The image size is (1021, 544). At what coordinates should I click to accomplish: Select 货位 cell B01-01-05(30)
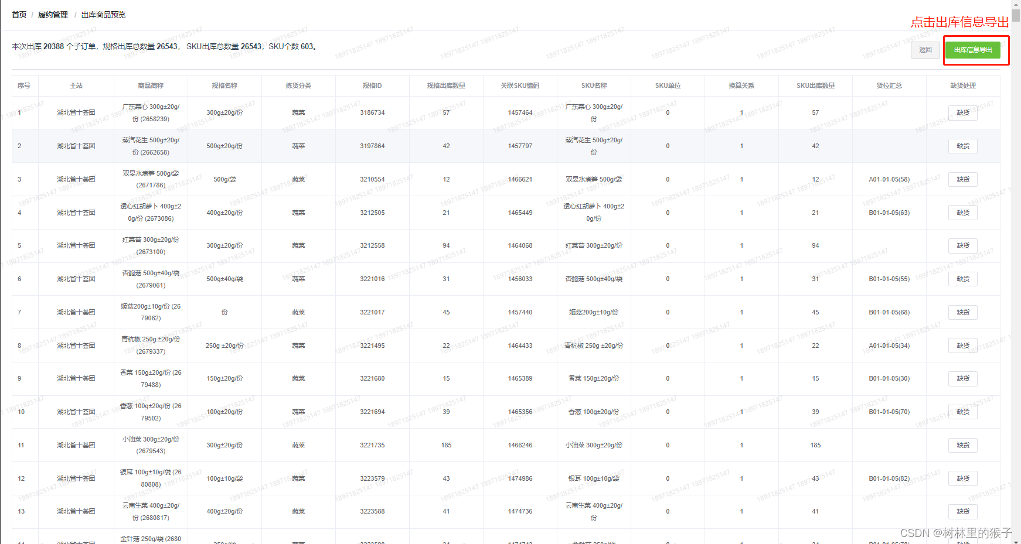point(889,378)
